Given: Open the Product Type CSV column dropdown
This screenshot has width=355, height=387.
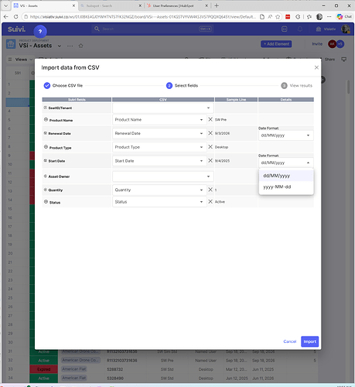Looking at the screenshot, I should point(159,147).
